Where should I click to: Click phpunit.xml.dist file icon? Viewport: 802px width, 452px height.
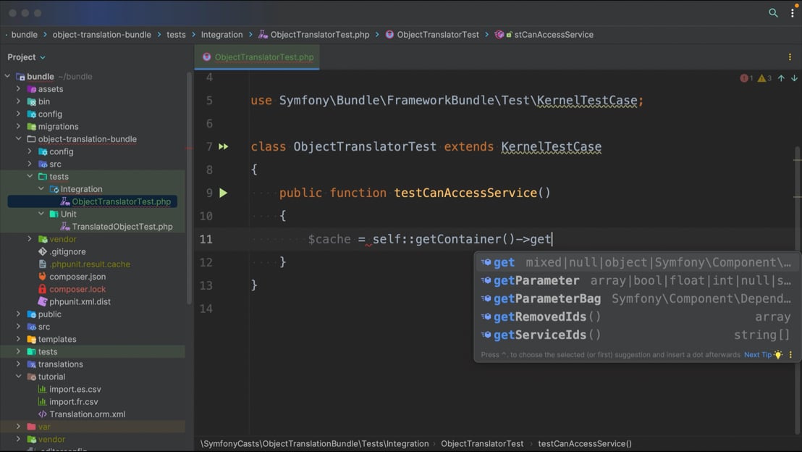click(43, 301)
